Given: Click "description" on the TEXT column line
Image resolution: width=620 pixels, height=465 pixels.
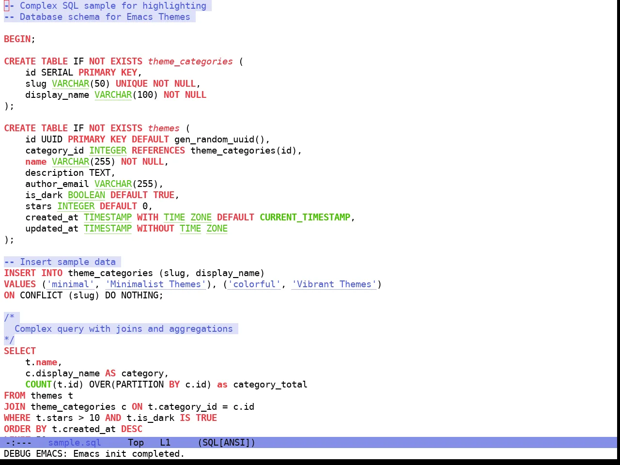Looking at the screenshot, I should pyautogui.click(x=55, y=173).
